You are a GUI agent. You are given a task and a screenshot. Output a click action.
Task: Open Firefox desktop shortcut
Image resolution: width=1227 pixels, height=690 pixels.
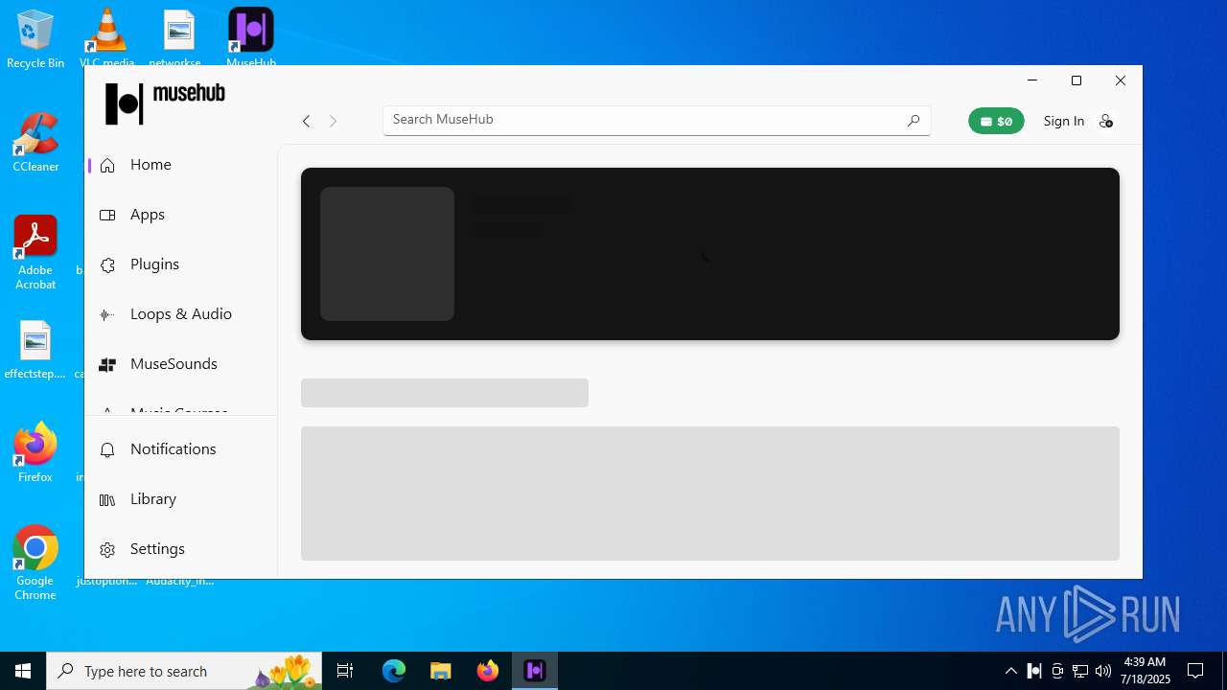[35, 452]
